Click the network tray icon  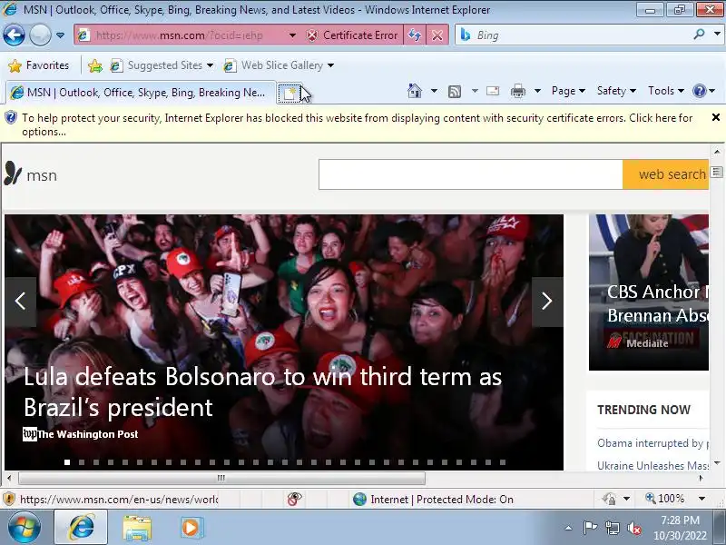click(612, 528)
